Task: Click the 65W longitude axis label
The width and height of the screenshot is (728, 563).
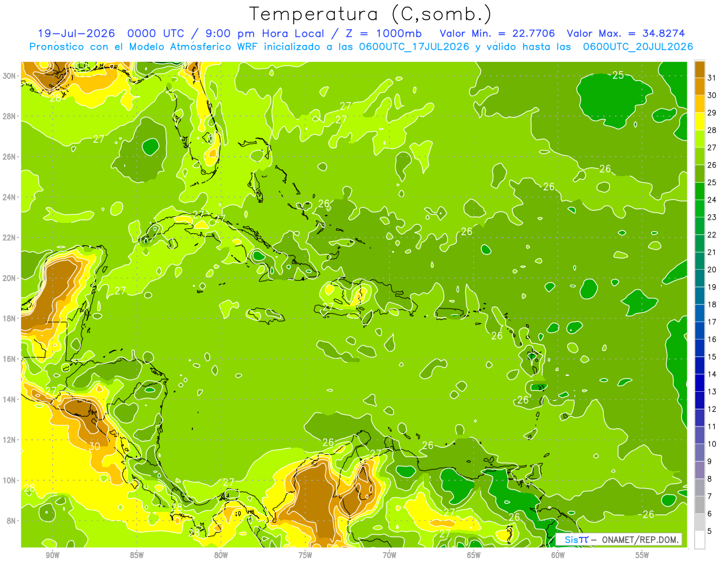Action: tap(474, 554)
